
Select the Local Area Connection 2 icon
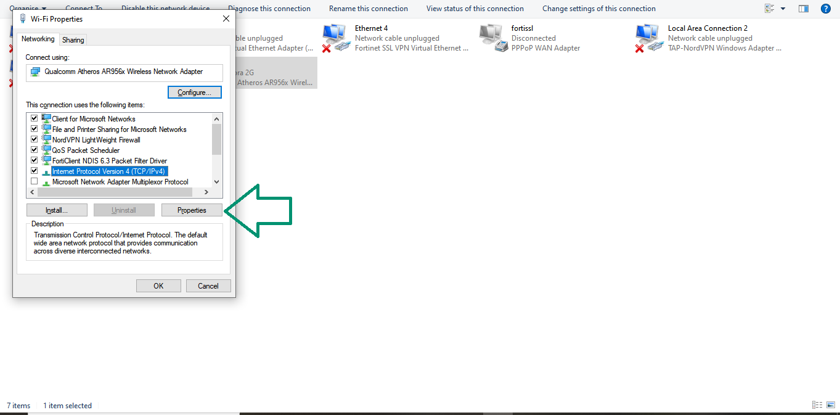point(648,37)
